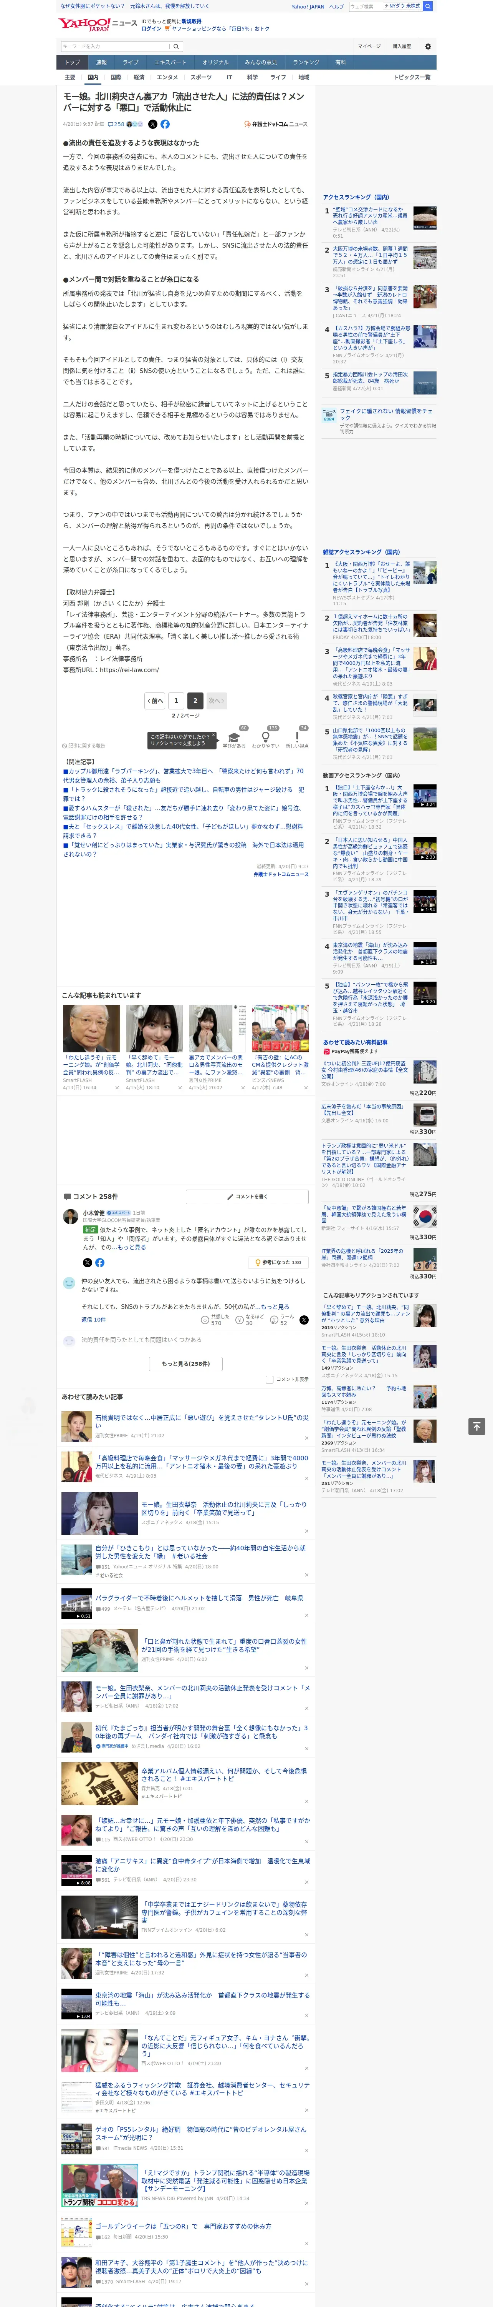Share the article on Facebook below the headline

165,125
